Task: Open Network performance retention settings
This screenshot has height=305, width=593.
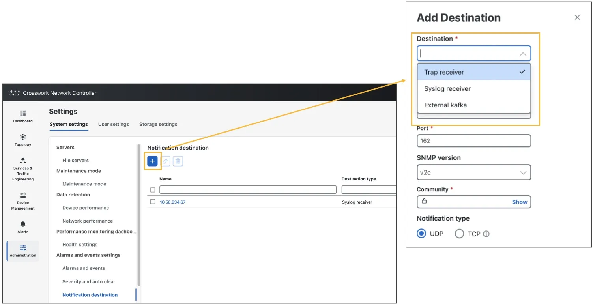Action: (x=88, y=221)
